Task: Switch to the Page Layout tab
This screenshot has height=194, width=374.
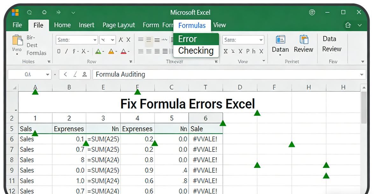Action: 118,25
